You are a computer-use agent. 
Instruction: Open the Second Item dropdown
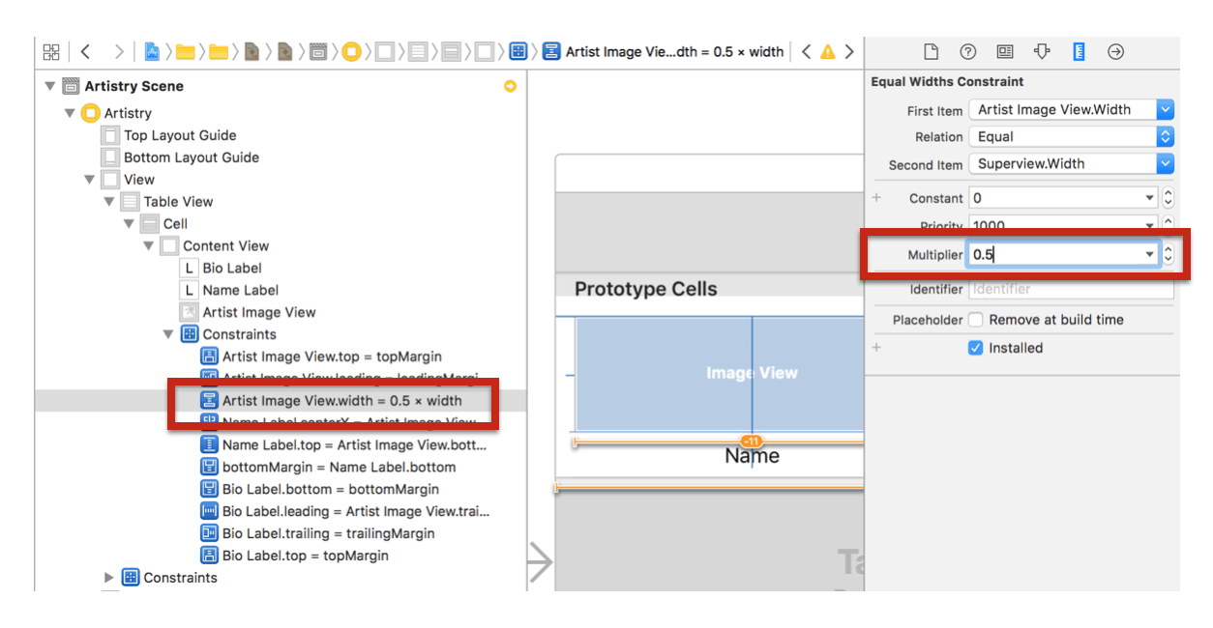[x=1166, y=164]
